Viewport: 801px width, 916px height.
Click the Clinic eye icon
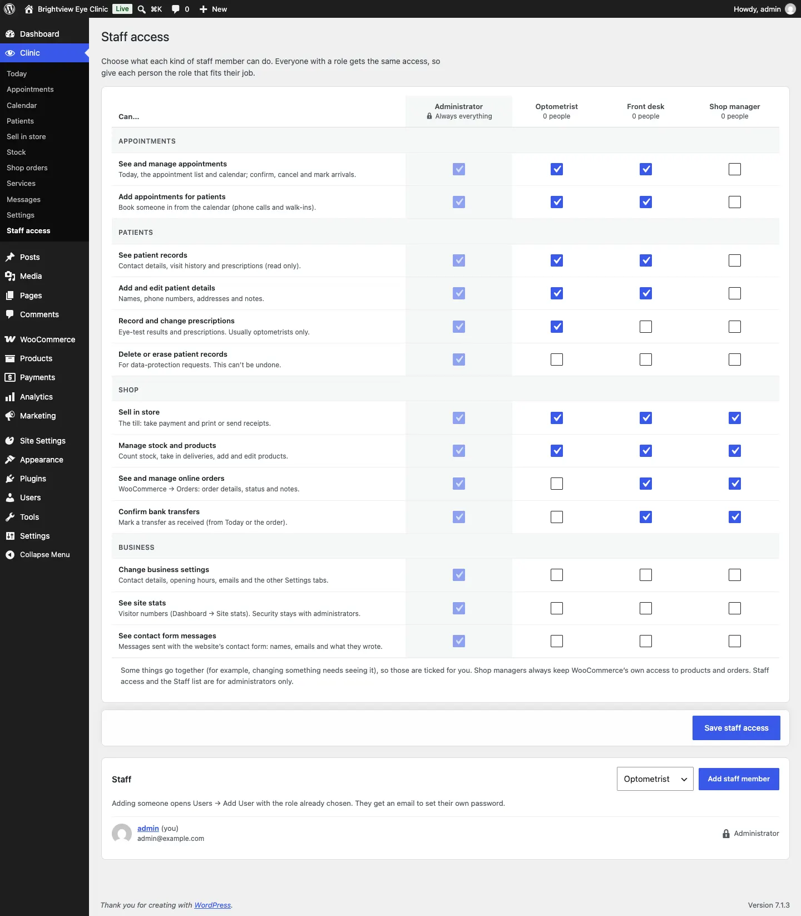tap(10, 53)
